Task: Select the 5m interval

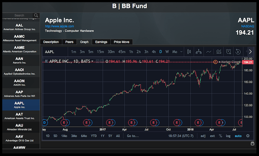Action: [x=91, y=52]
